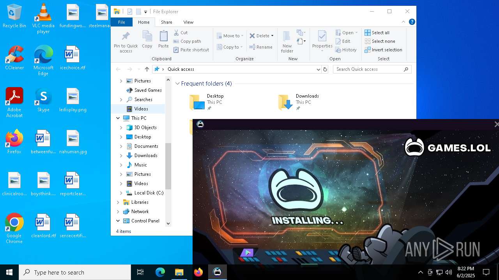Screen dimensions: 499x280
Task: Open the File ribbon tab
Action: (122, 22)
